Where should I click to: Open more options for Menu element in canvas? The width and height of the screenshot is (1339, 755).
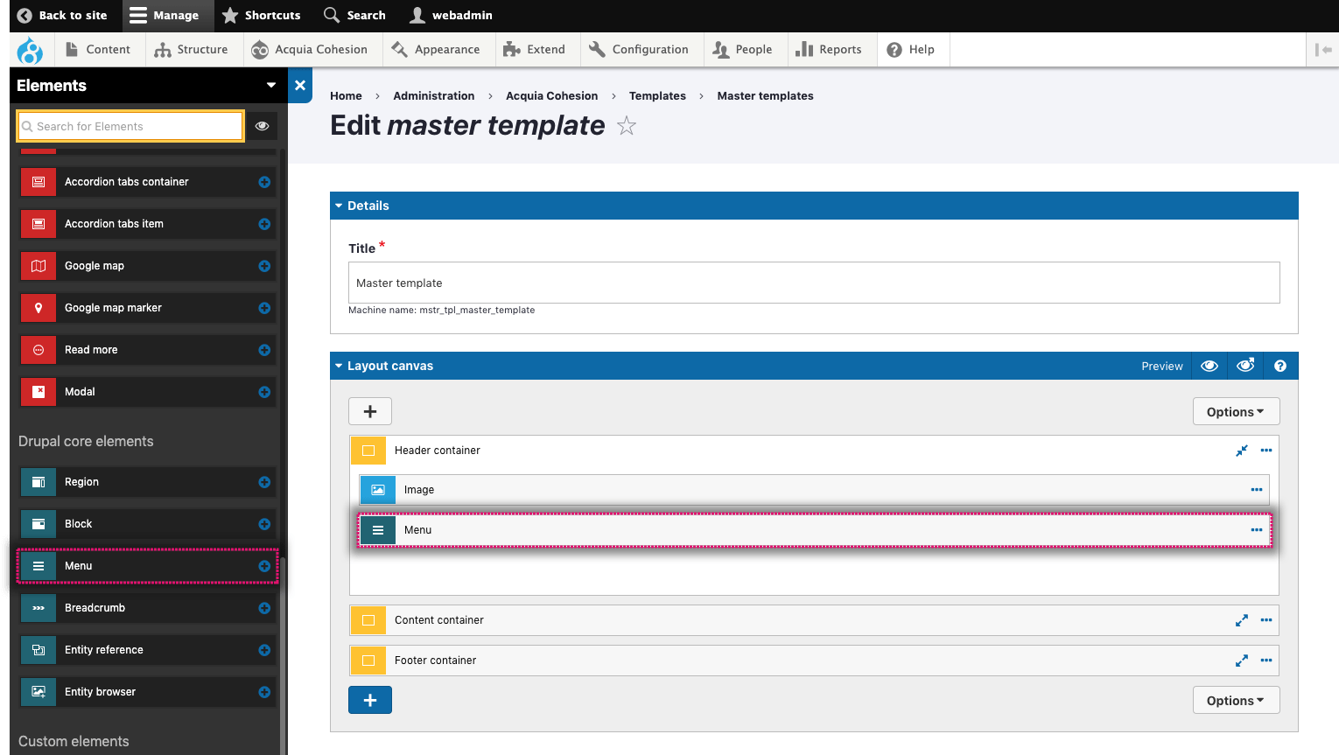click(1257, 530)
